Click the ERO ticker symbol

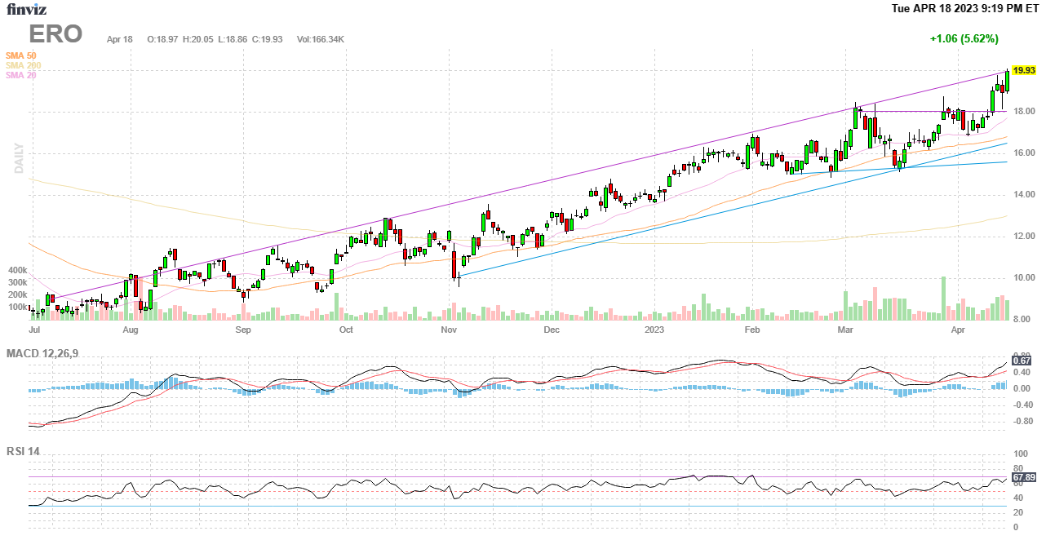point(55,34)
